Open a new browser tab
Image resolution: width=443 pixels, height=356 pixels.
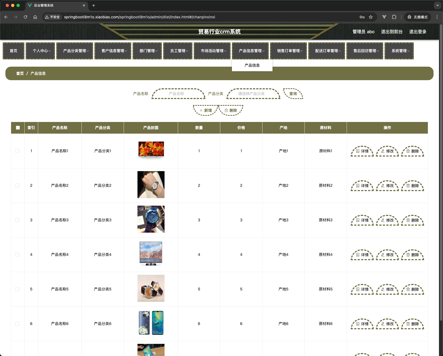click(x=94, y=5)
